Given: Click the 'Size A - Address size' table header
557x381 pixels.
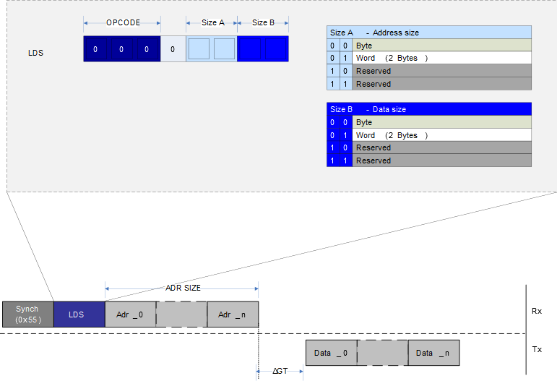Looking at the screenshot, I should pyautogui.click(x=428, y=33).
